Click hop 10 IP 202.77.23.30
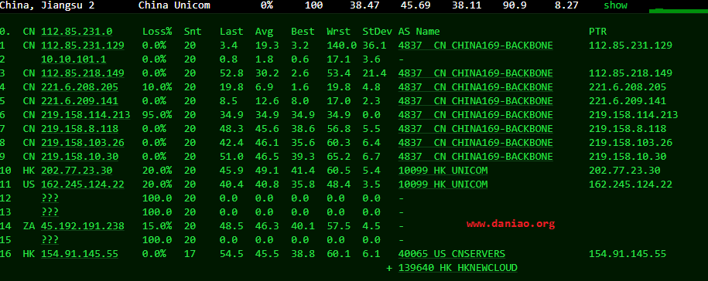This screenshot has height=281, width=708. [x=77, y=171]
